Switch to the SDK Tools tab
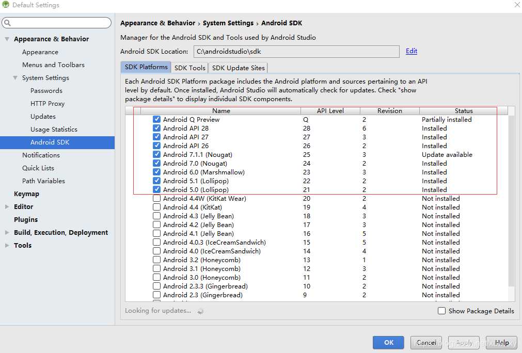Image resolution: width=522 pixels, height=353 pixels. pyautogui.click(x=190, y=68)
